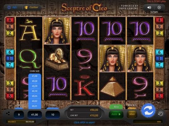The image size is (169, 126).
Task: Start autoplay with the green Auto button
Action: pyautogui.click(x=116, y=114)
